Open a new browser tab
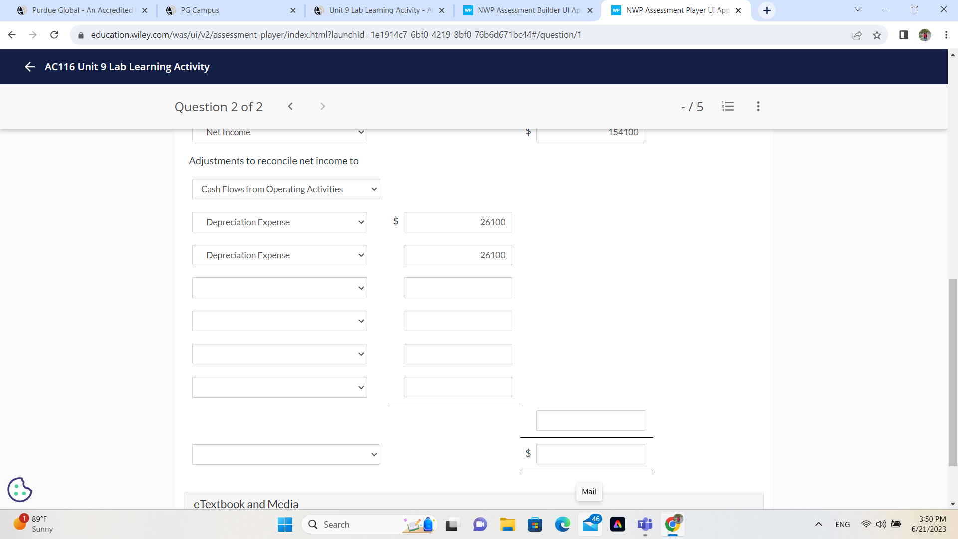 point(767,10)
